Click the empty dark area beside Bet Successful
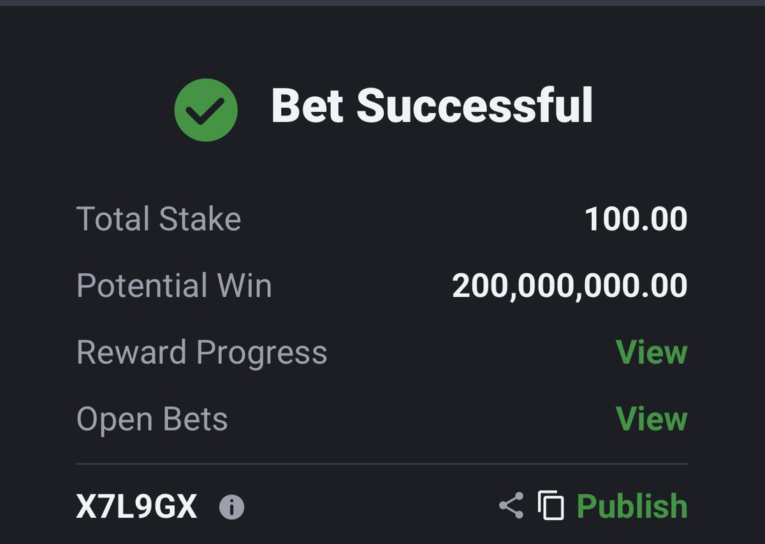 [676, 106]
